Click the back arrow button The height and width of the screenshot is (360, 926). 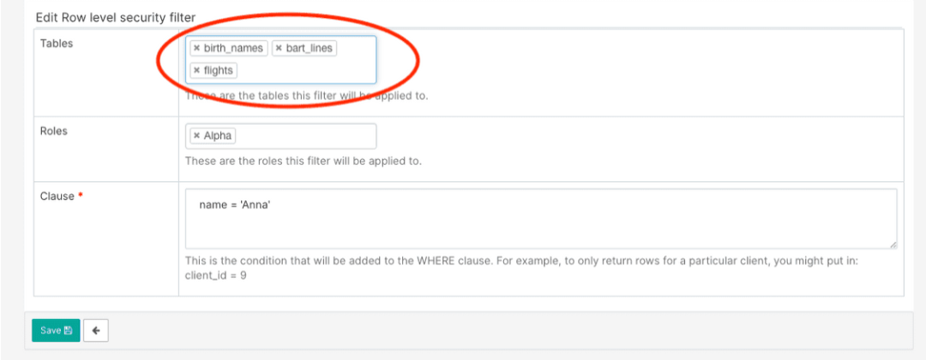click(96, 330)
